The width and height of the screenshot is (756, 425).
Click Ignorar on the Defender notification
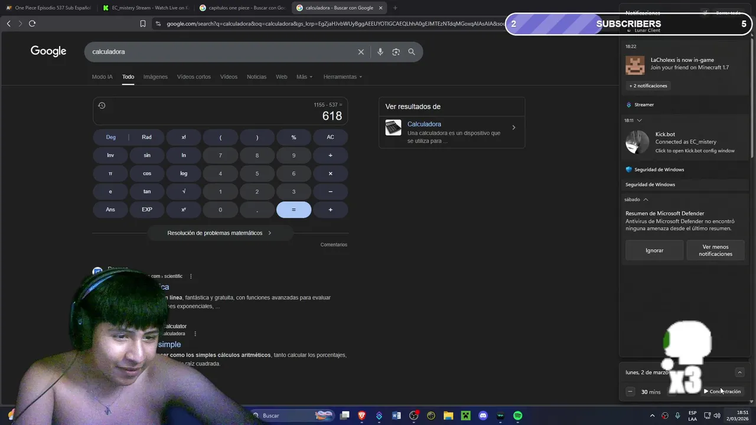coord(654,250)
